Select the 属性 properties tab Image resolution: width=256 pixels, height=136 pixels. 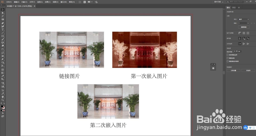tap(228, 7)
